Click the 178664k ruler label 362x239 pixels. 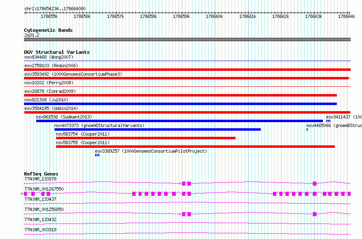(347, 16)
